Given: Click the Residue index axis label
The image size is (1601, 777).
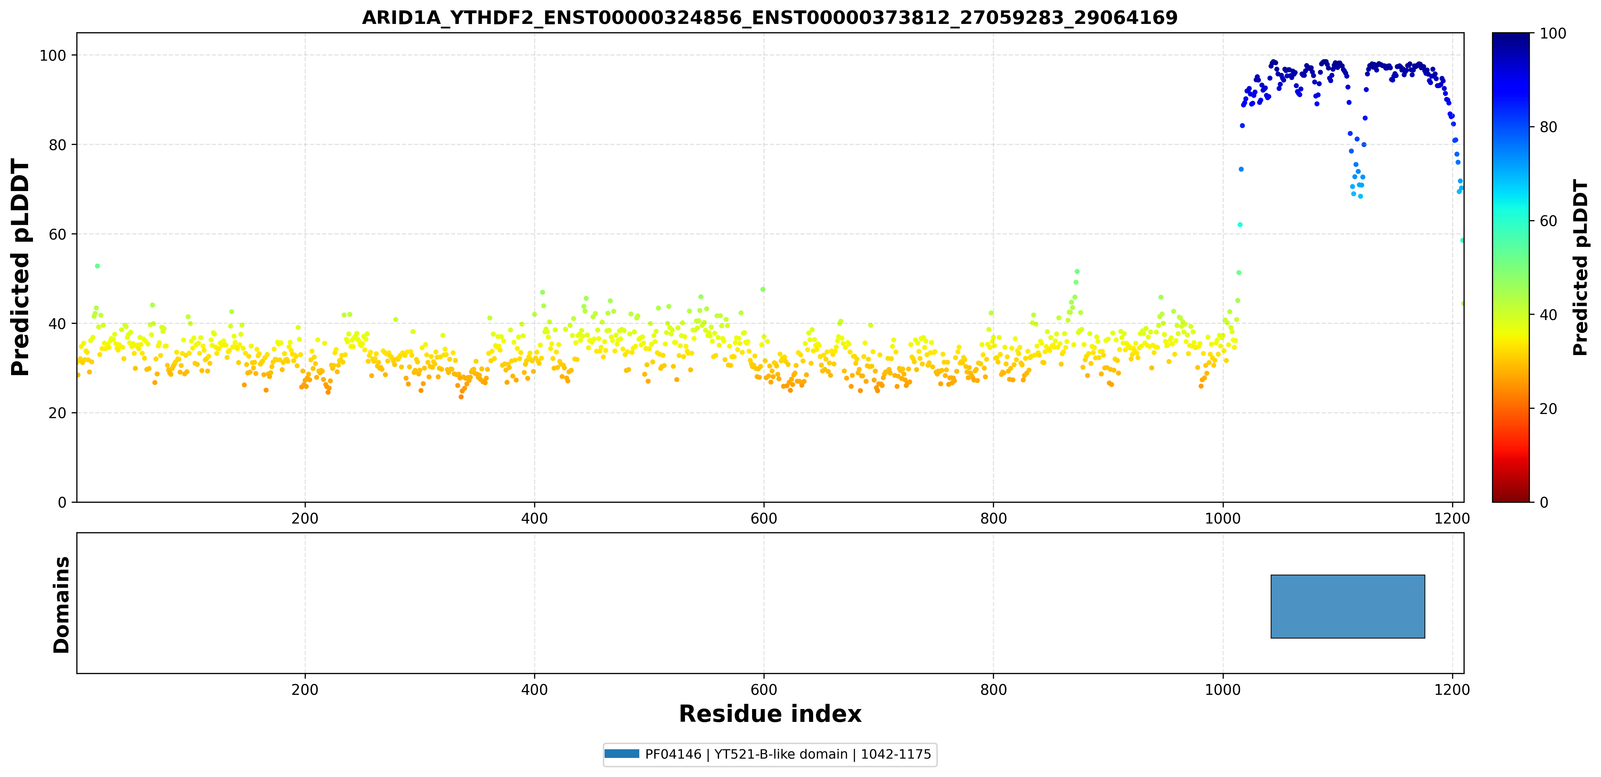Looking at the screenshot, I should coord(770,714).
